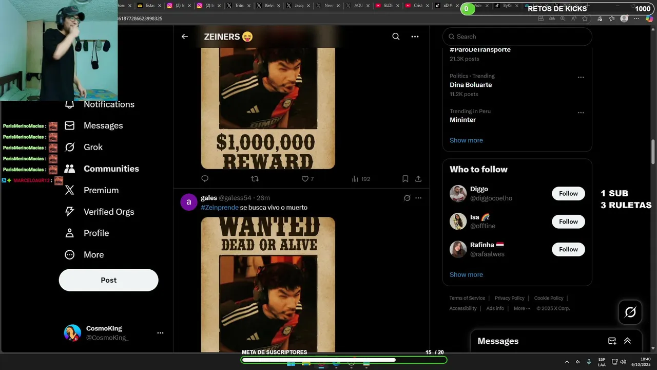Click the page vertical scrollbar thumb

coord(653,152)
